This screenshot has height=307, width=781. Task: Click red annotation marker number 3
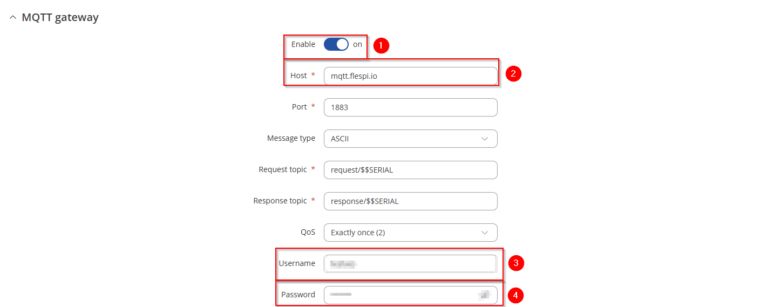click(516, 263)
